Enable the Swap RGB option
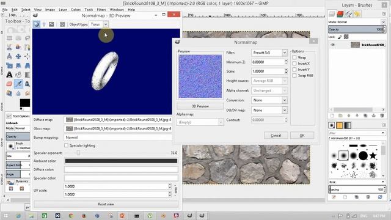 [x=294, y=75]
